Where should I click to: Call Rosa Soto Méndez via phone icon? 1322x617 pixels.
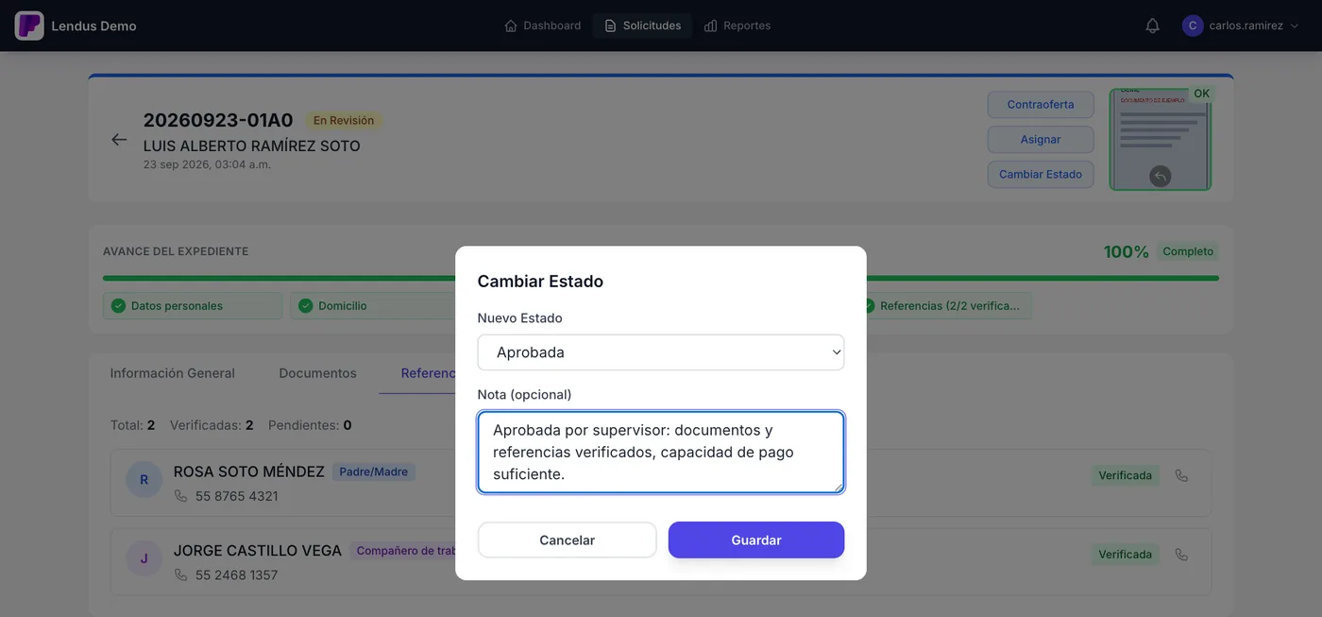pyautogui.click(x=1181, y=475)
